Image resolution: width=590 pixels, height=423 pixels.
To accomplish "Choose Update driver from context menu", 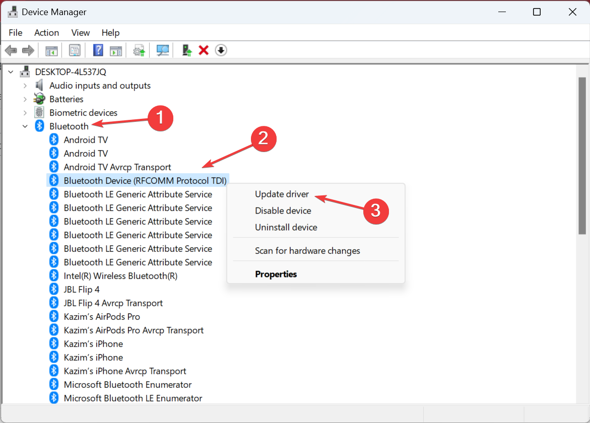I will pos(282,194).
